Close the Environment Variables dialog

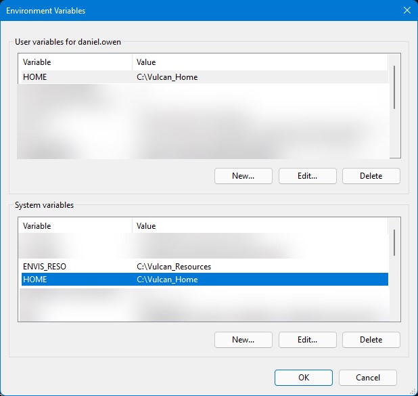click(x=407, y=10)
